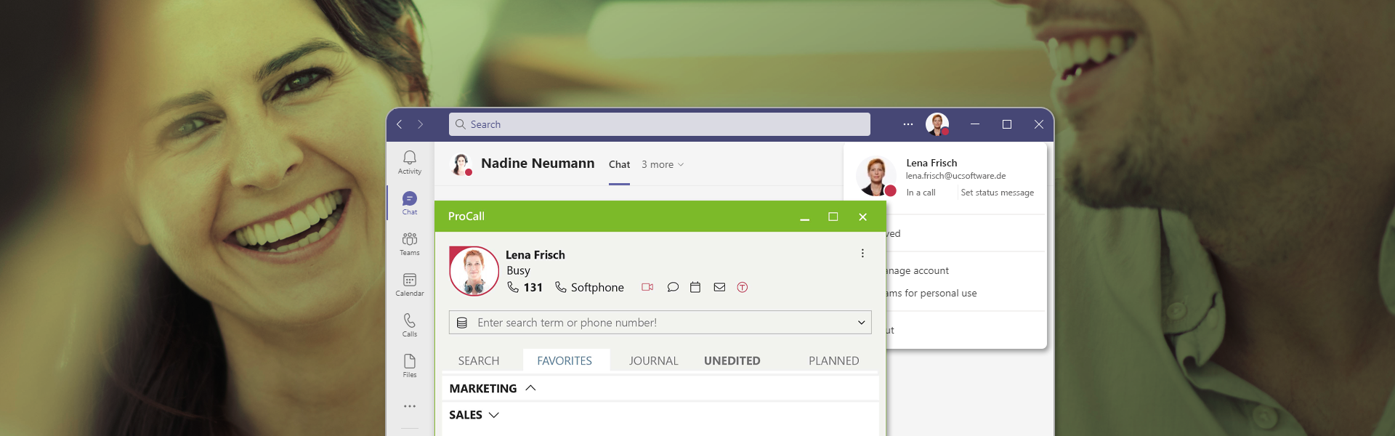Click the Softphone label in ProCall
This screenshot has height=436, width=1395.
pos(597,288)
